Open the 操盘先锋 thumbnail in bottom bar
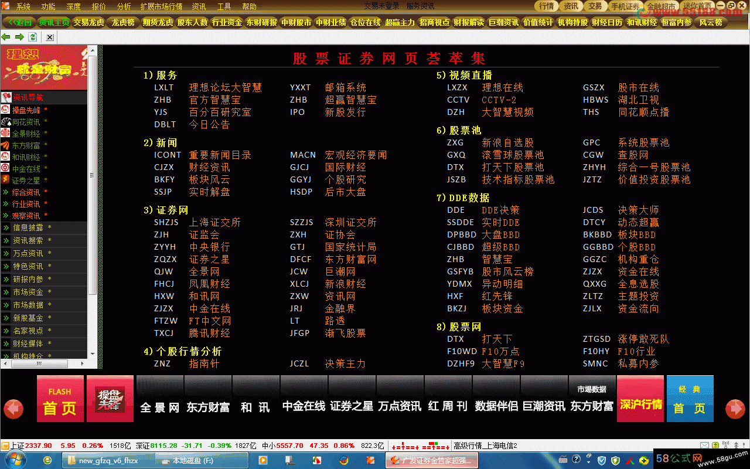Image resolution: width=750 pixels, height=469 pixels. (x=110, y=399)
